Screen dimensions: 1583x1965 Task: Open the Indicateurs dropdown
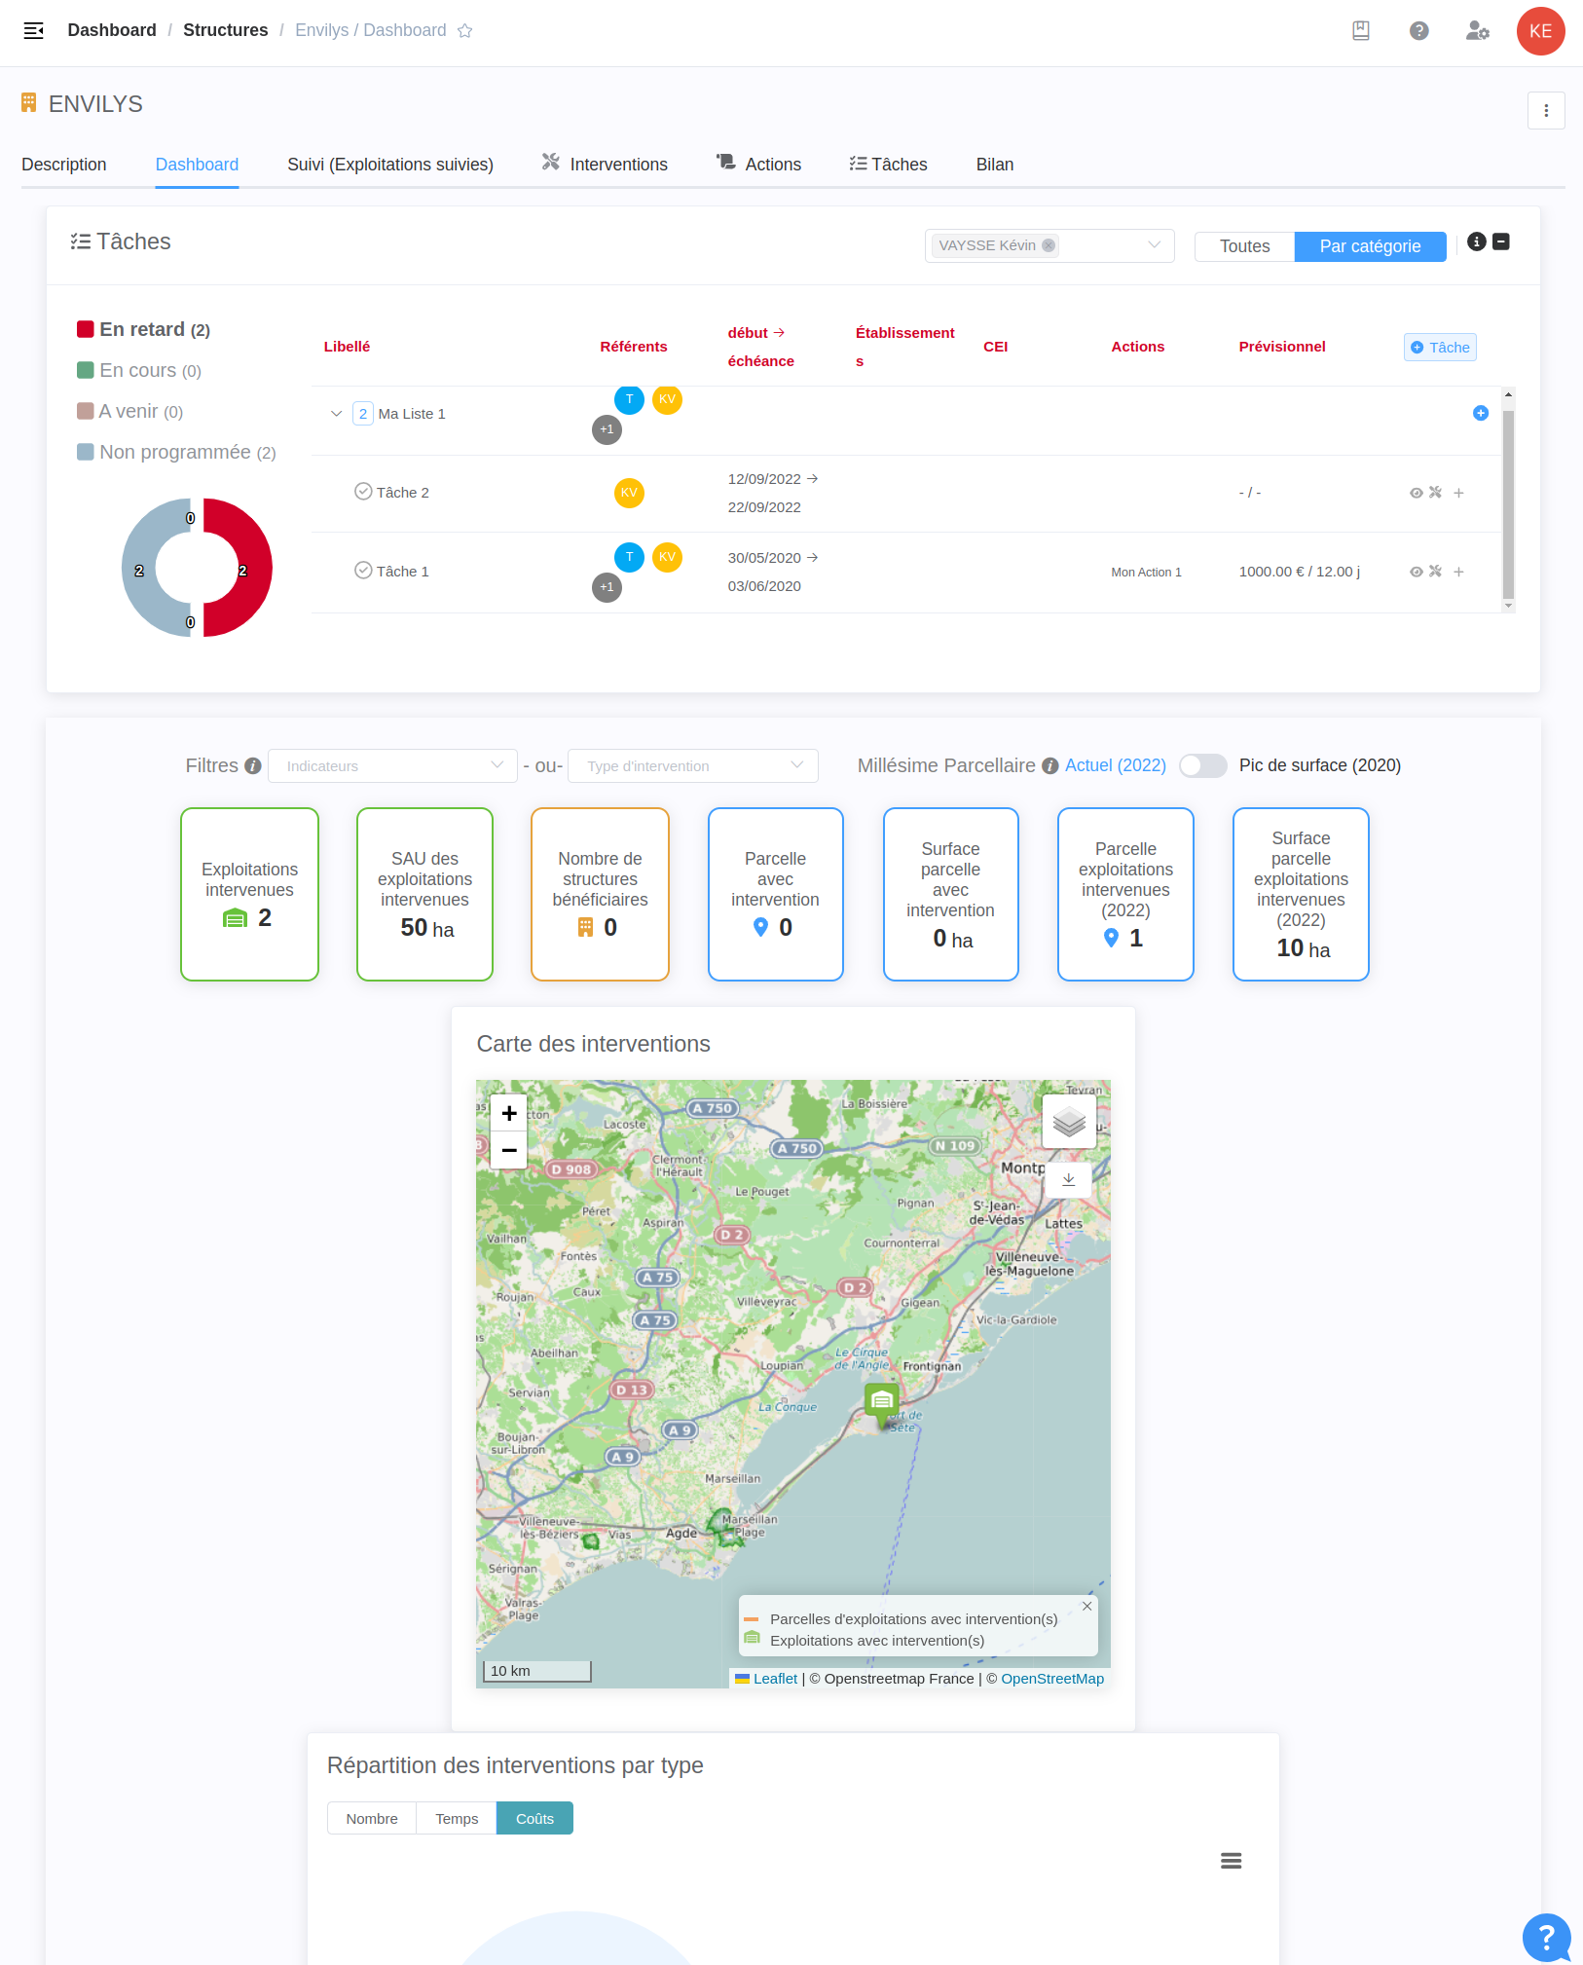click(391, 765)
